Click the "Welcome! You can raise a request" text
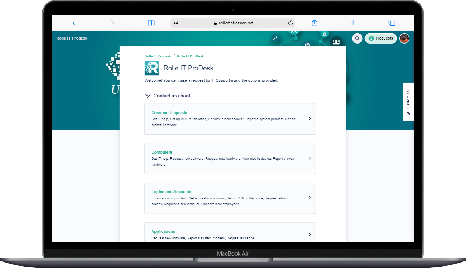 click(x=211, y=80)
